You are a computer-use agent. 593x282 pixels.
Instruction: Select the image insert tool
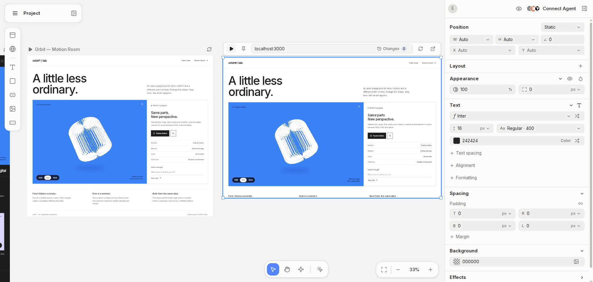[13, 109]
